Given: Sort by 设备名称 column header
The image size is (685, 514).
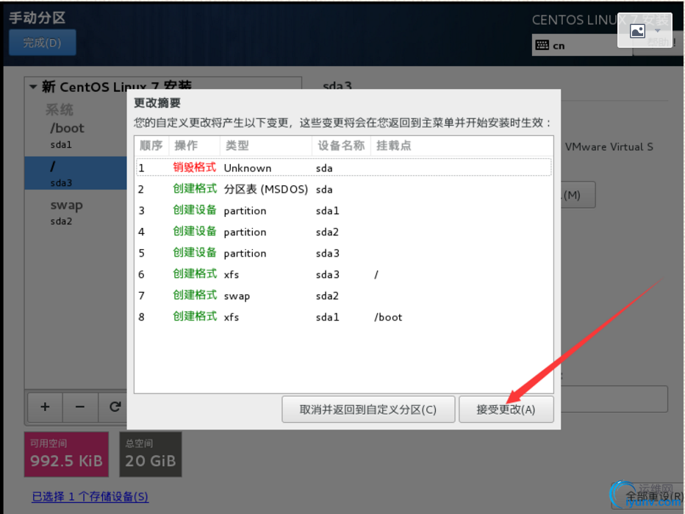Looking at the screenshot, I should (x=341, y=146).
